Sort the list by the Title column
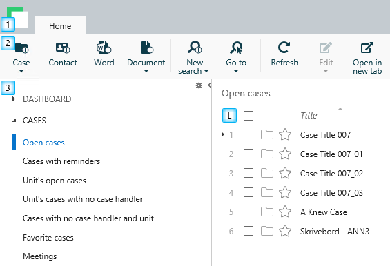 point(309,116)
